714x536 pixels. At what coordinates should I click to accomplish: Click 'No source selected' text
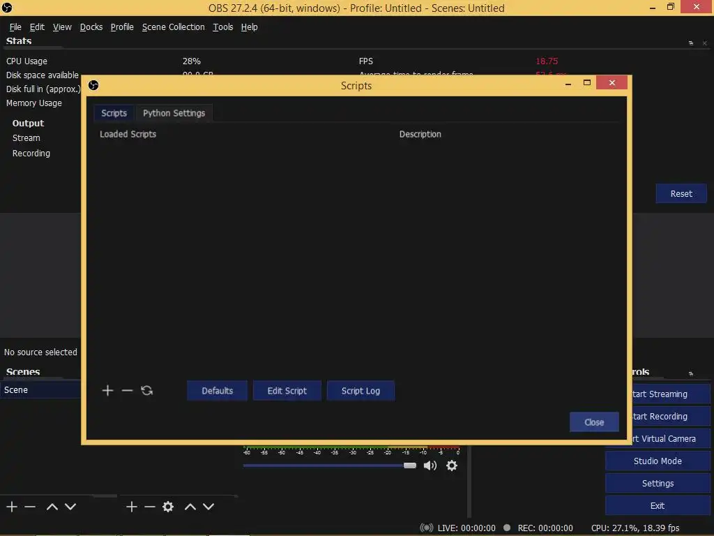tap(40, 352)
